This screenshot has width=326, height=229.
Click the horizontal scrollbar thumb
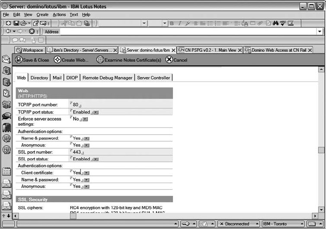click(x=73, y=216)
